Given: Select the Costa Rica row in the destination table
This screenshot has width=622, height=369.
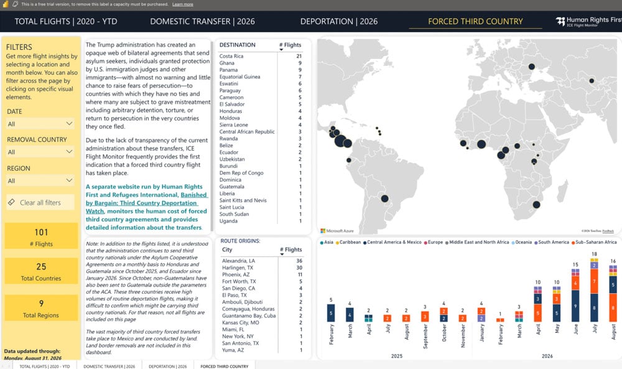Looking at the screenshot, I should (x=261, y=56).
